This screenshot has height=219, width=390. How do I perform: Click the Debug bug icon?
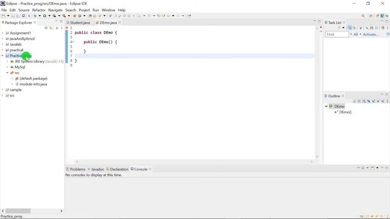coord(35,16)
